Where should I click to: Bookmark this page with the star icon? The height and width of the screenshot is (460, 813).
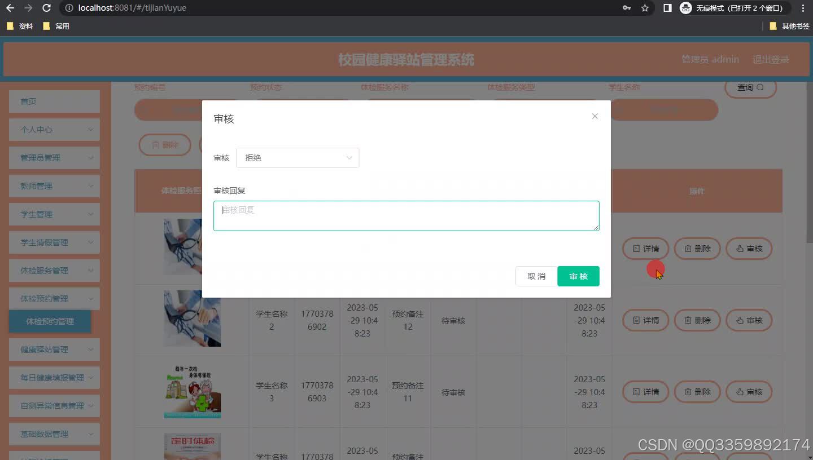[645, 8]
